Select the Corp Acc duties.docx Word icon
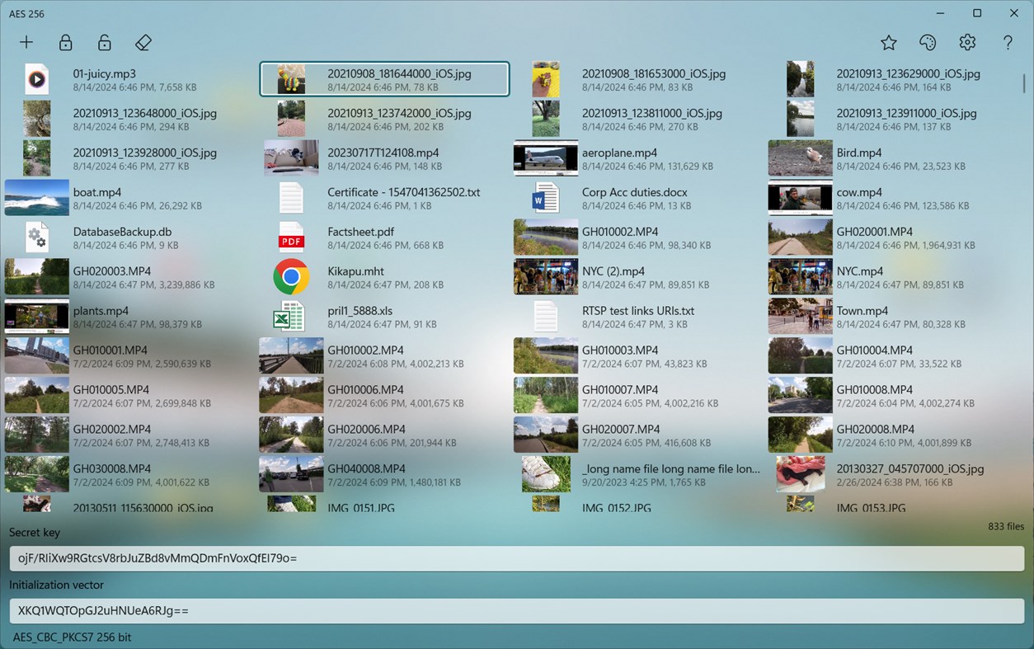 (546, 198)
